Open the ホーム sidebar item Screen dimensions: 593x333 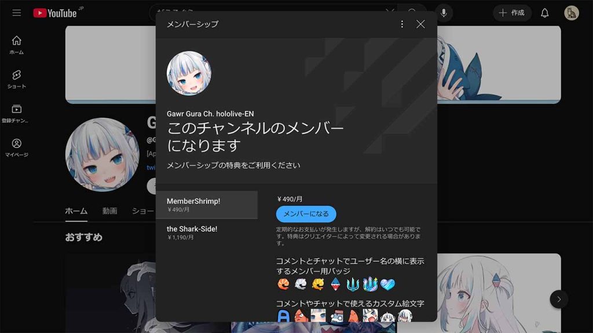tap(17, 45)
